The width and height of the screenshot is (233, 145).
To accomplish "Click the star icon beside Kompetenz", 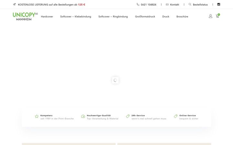I will [x=37, y=116].
